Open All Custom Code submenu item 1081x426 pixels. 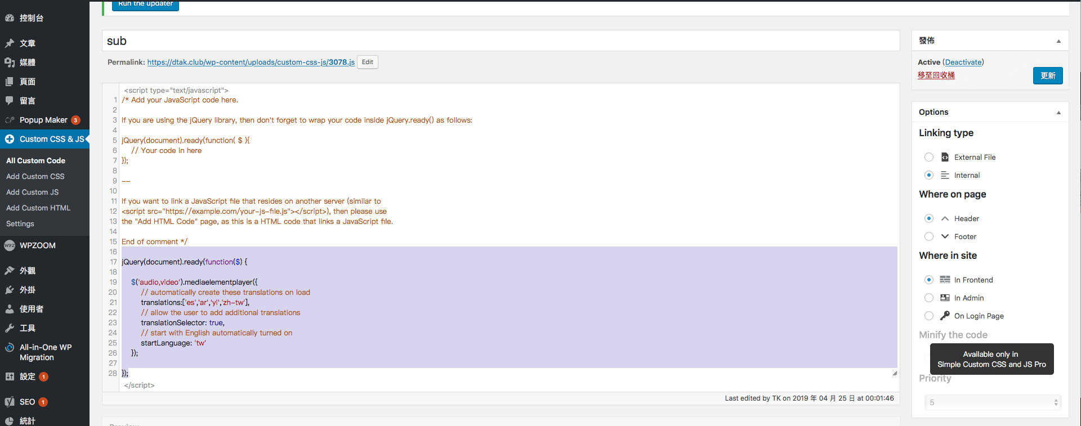click(35, 160)
